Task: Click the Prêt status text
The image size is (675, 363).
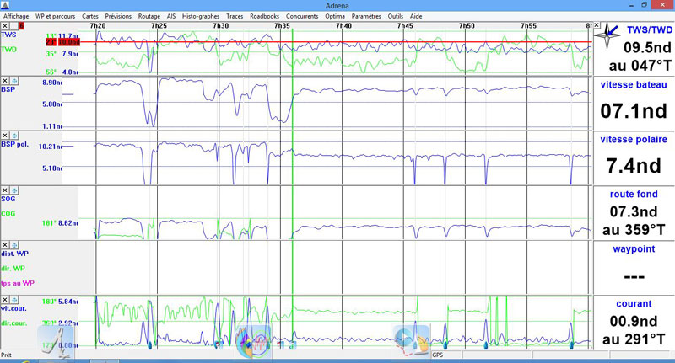Action: pyautogui.click(x=7, y=355)
